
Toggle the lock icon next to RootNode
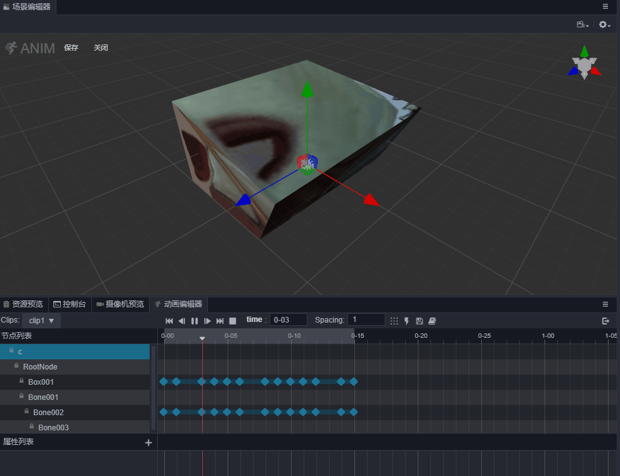point(16,366)
